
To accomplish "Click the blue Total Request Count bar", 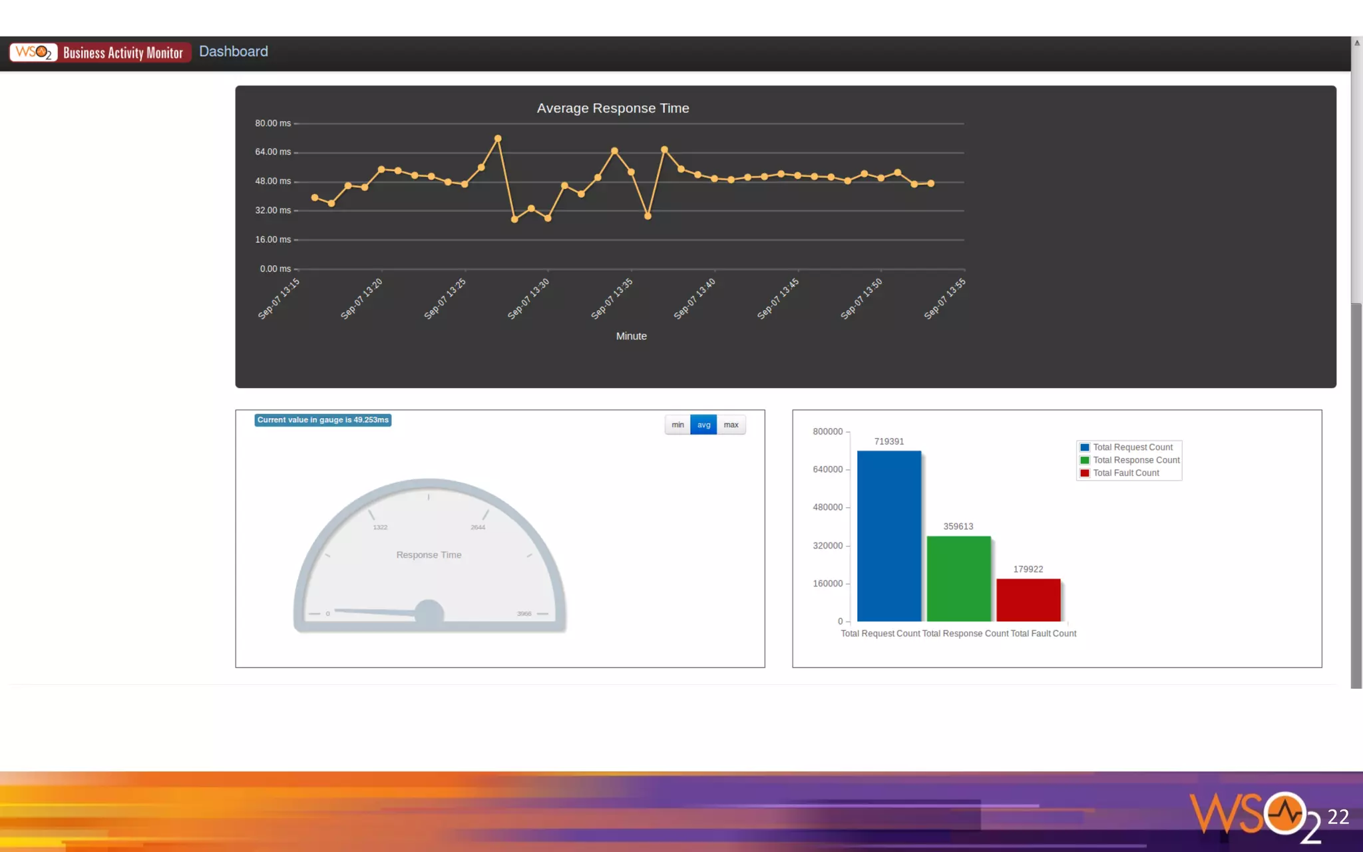I will [x=888, y=536].
